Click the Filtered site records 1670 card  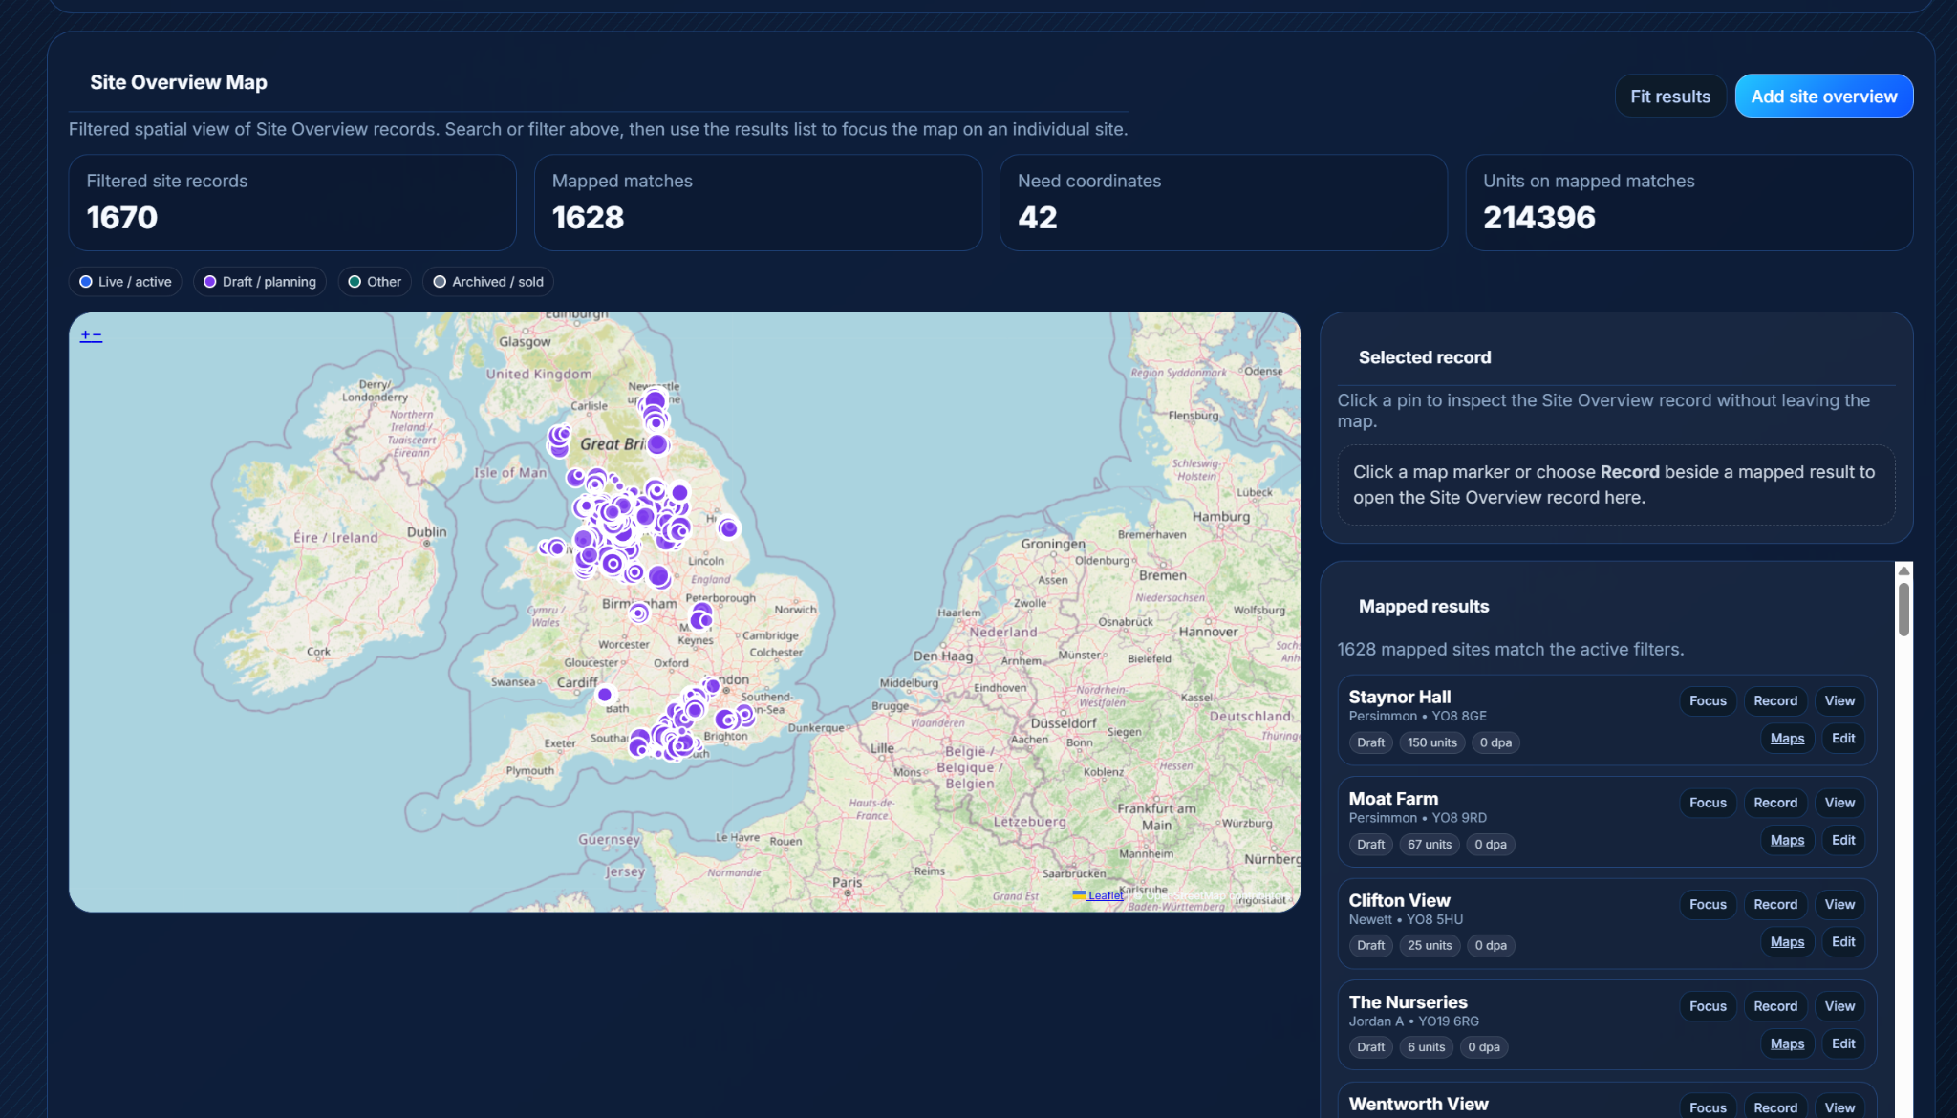(292, 204)
